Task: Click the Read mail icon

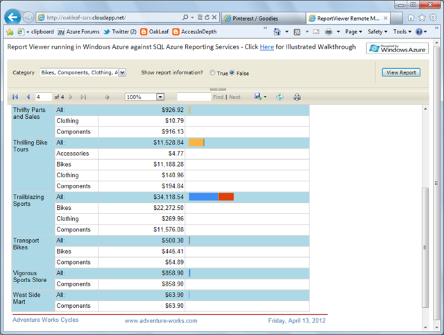Action: pos(316,32)
